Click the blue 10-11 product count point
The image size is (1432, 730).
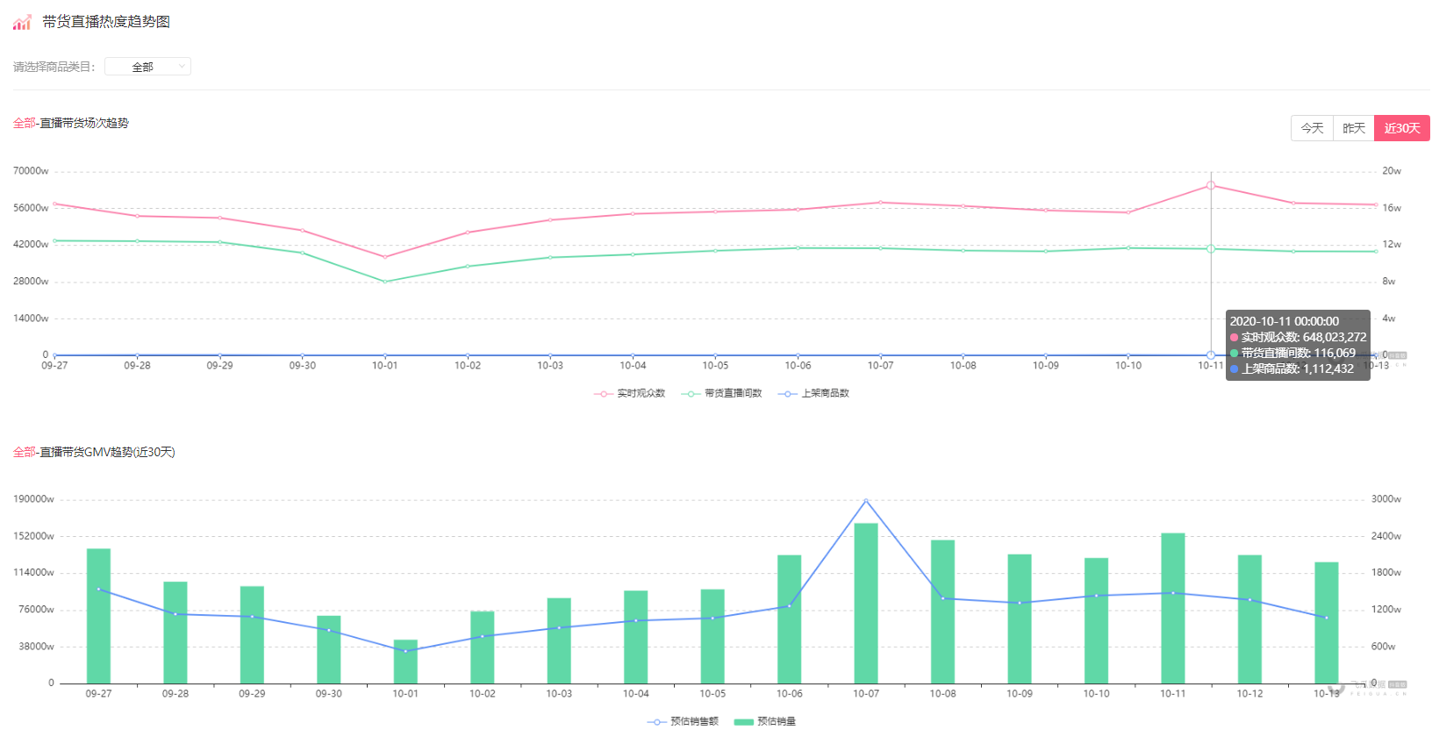click(1211, 355)
